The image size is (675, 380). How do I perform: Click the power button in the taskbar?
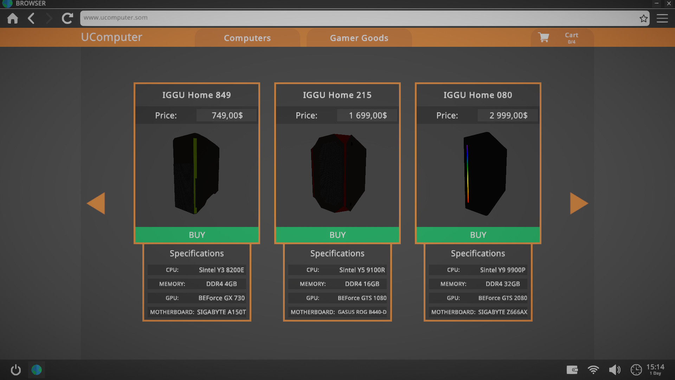point(15,370)
